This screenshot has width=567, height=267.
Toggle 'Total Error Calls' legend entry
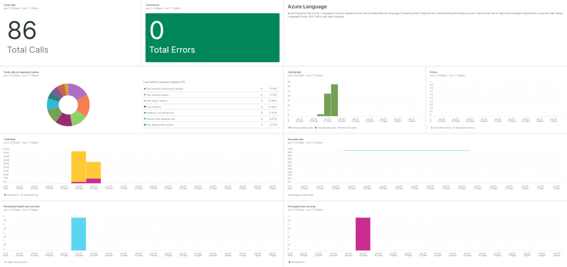tap(349, 128)
